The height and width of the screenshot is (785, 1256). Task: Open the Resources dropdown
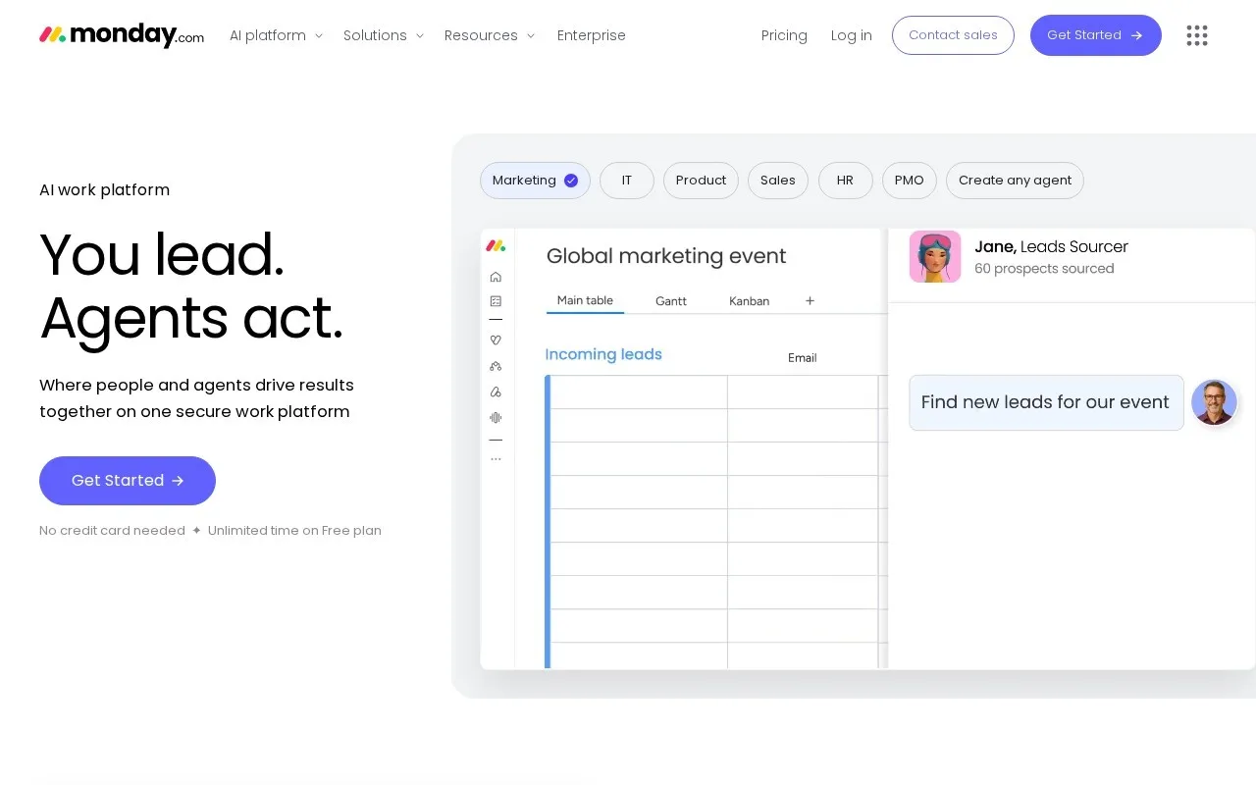(x=490, y=35)
